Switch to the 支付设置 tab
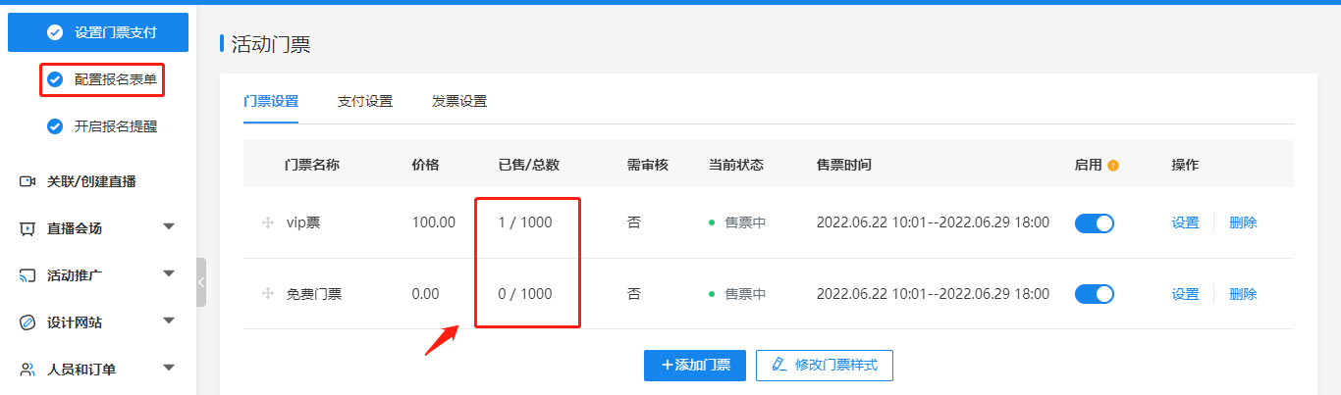Image resolution: width=1341 pixels, height=395 pixels. [365, 101]
